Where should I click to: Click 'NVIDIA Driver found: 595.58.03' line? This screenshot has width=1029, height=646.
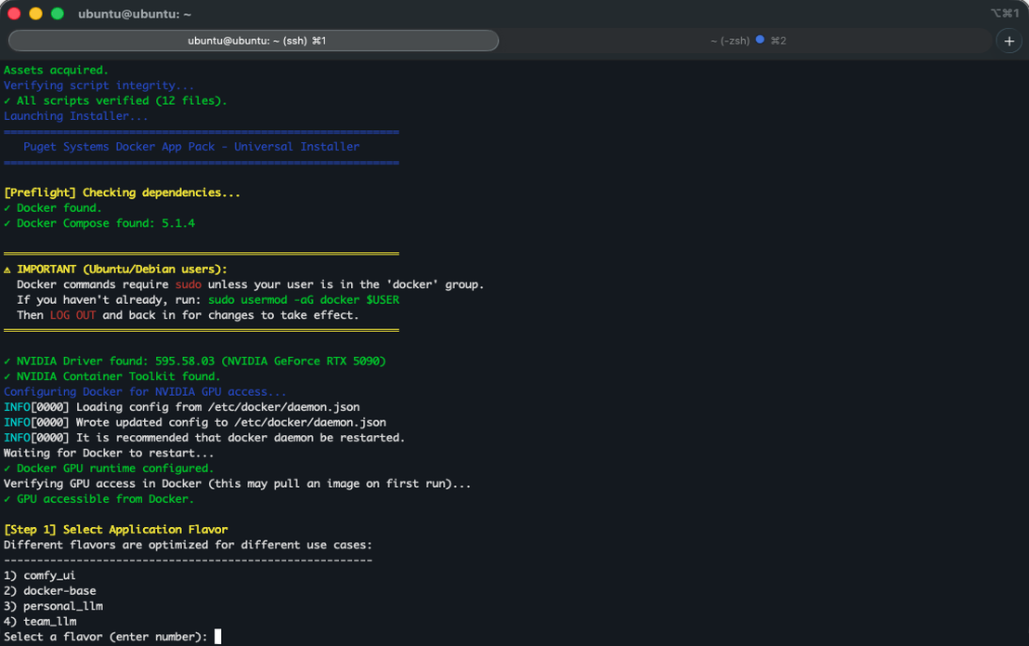point(195,361)
